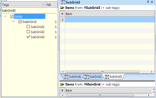Select the Grids tag label
Viewport: 156px width, 98px height.
tap(18, 17)
